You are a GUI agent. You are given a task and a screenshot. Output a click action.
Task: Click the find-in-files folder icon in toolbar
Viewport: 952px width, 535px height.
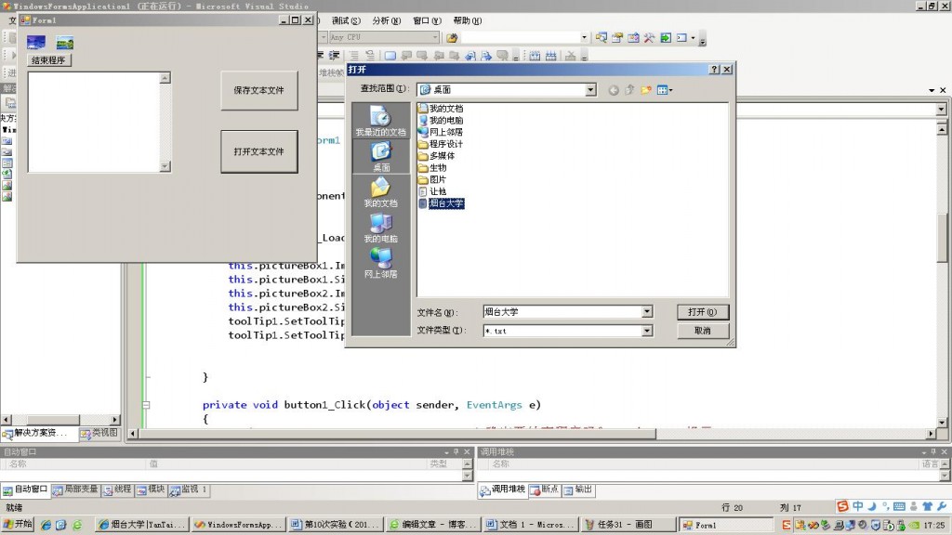pyautogui.click(x=452, y=37)
